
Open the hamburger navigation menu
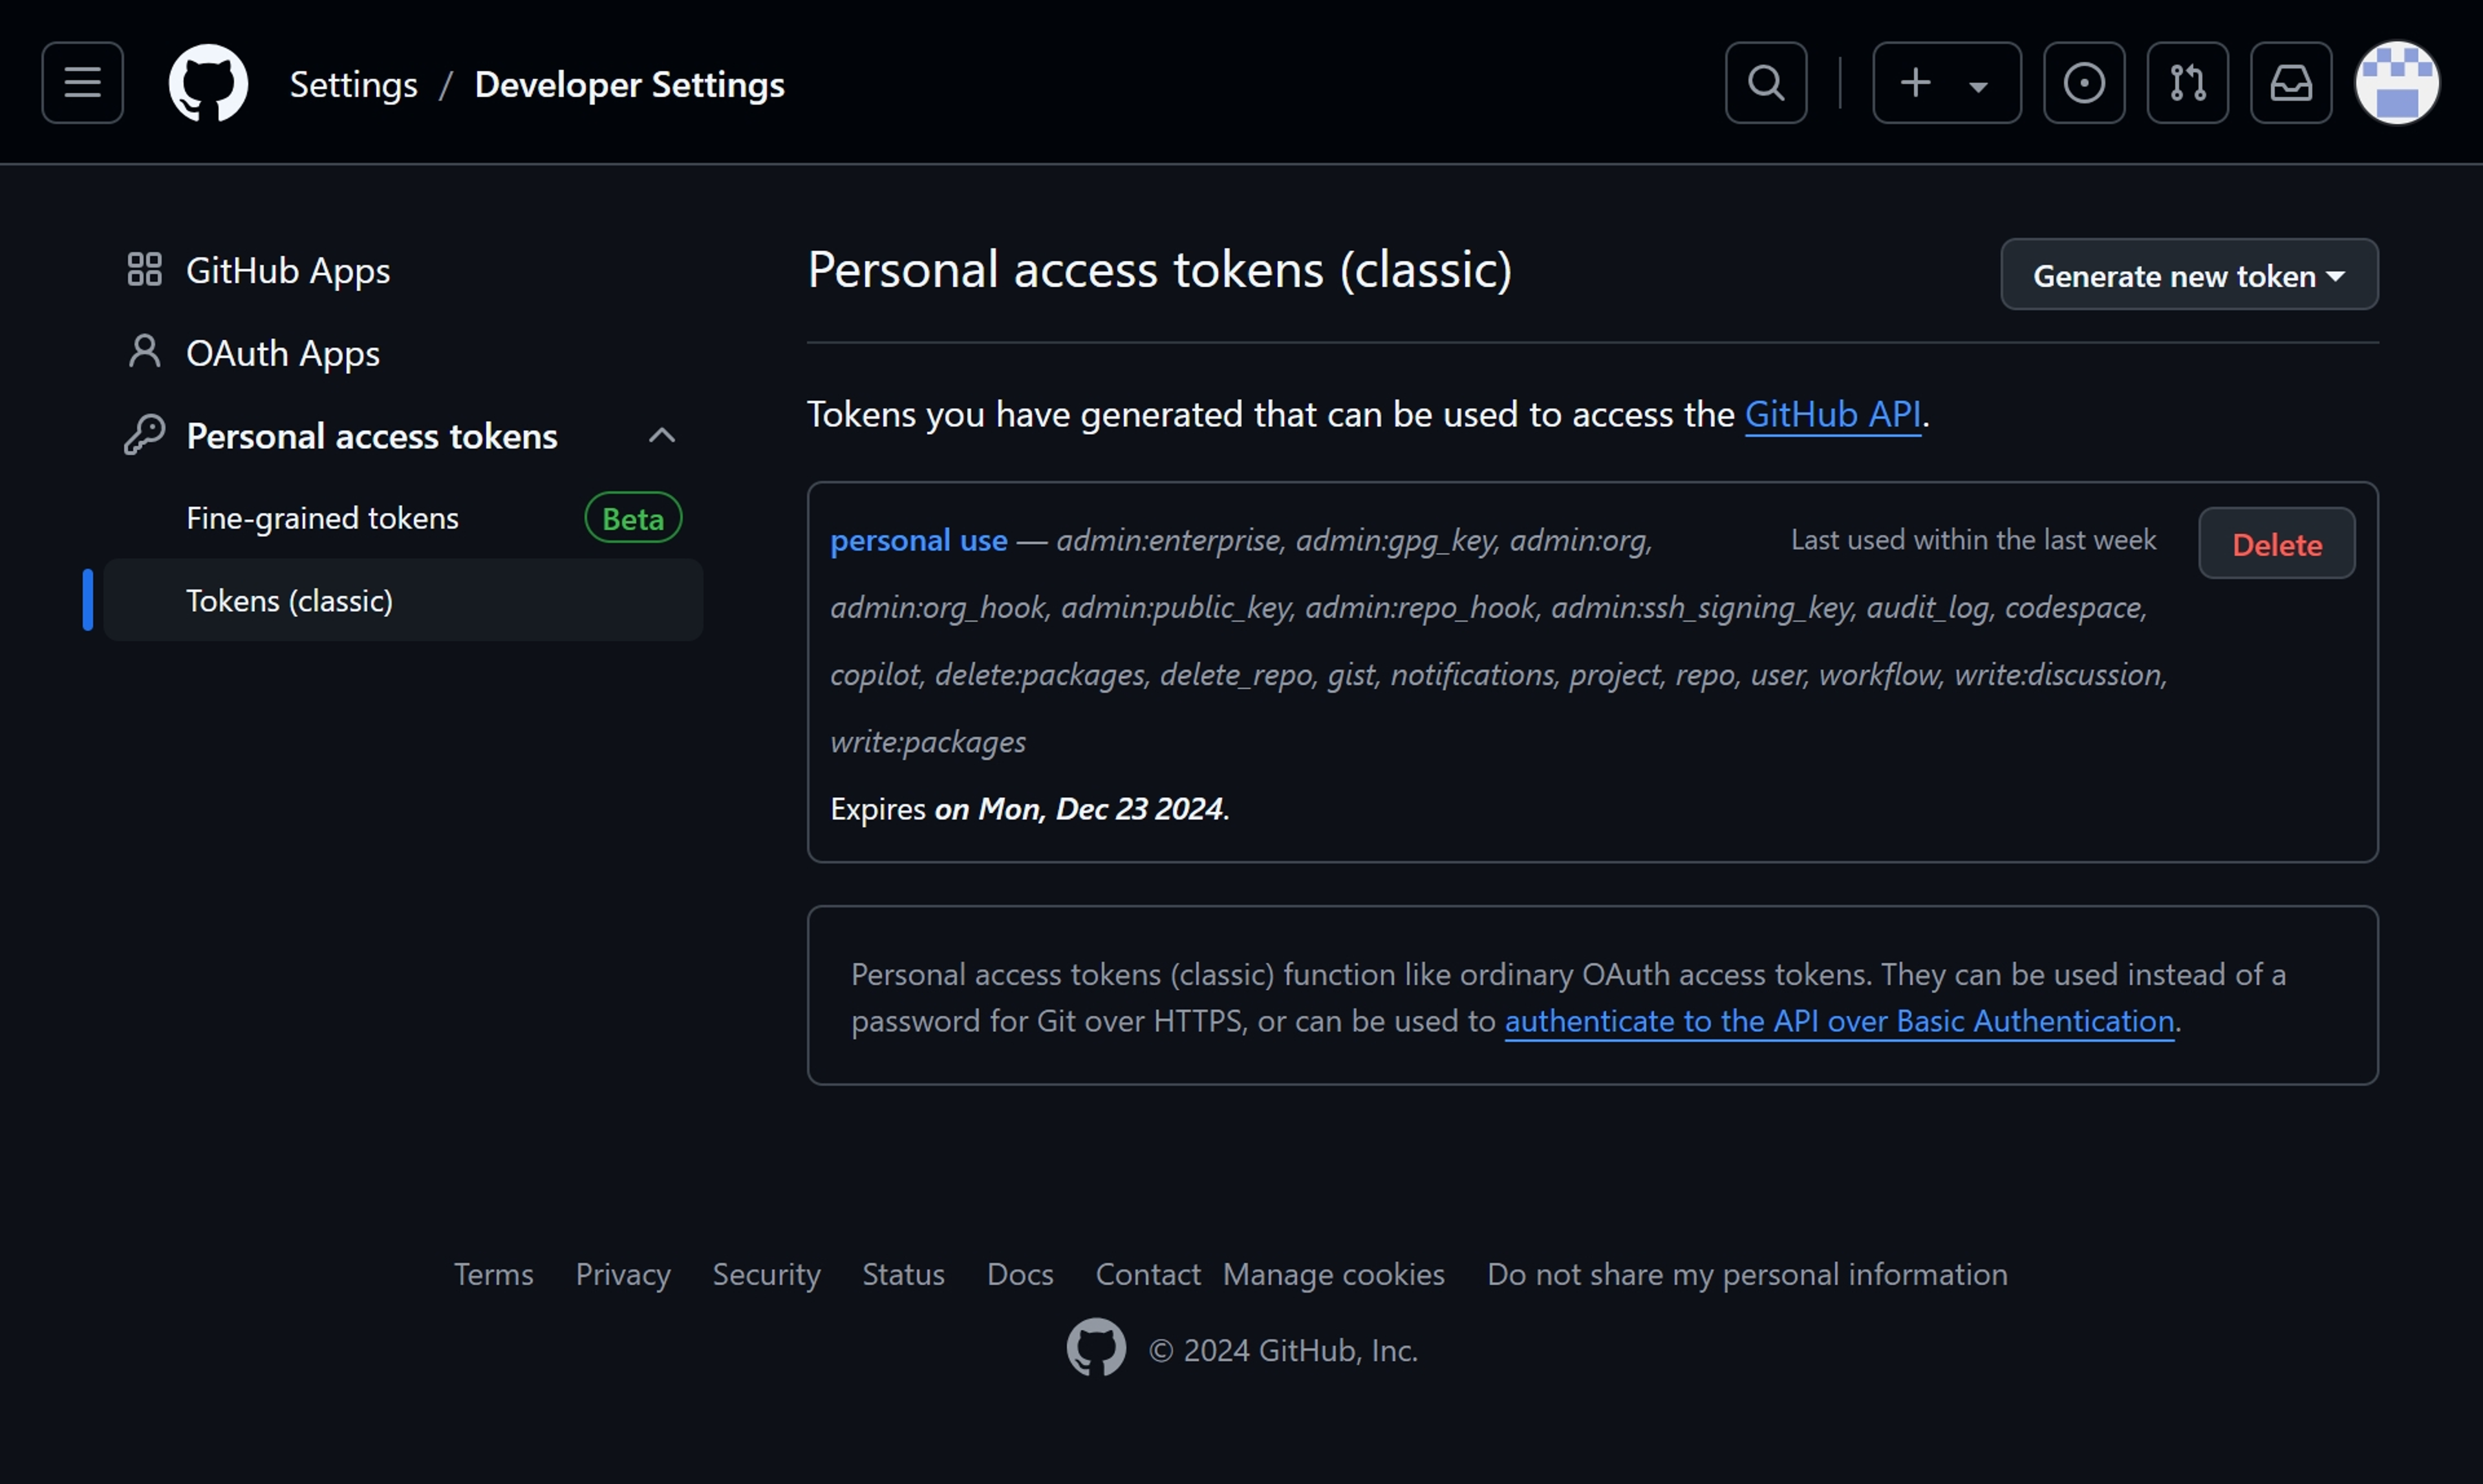(82, 83)
